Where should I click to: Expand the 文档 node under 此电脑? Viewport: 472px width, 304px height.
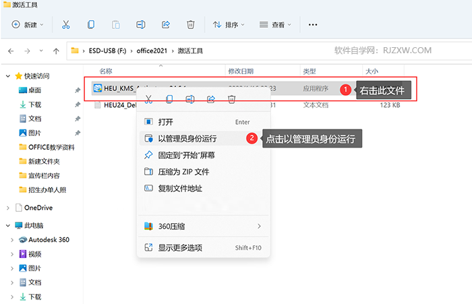(12, 282)
